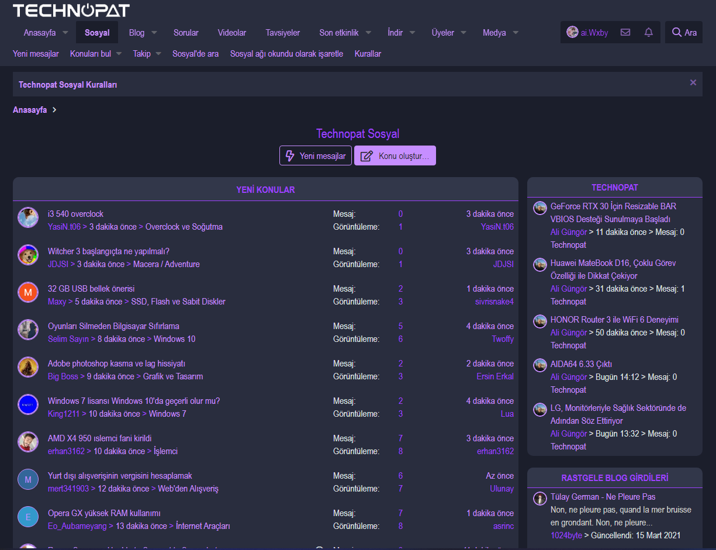Open the notifications bell icon

(649, 33)
